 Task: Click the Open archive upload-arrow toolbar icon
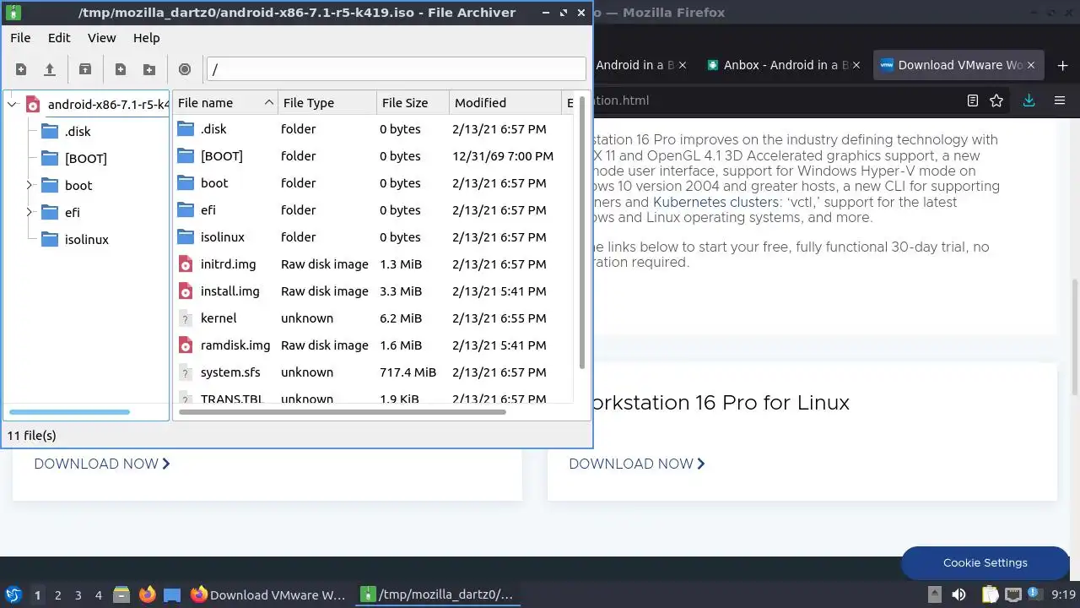50,69
